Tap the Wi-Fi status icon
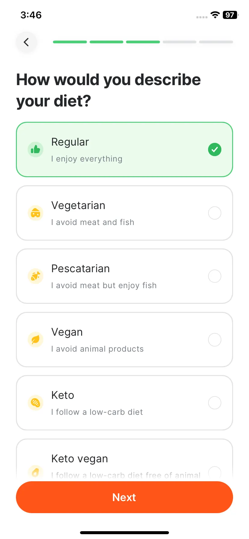The width and height of the screenshot is (249, 539). click(215, 15)
